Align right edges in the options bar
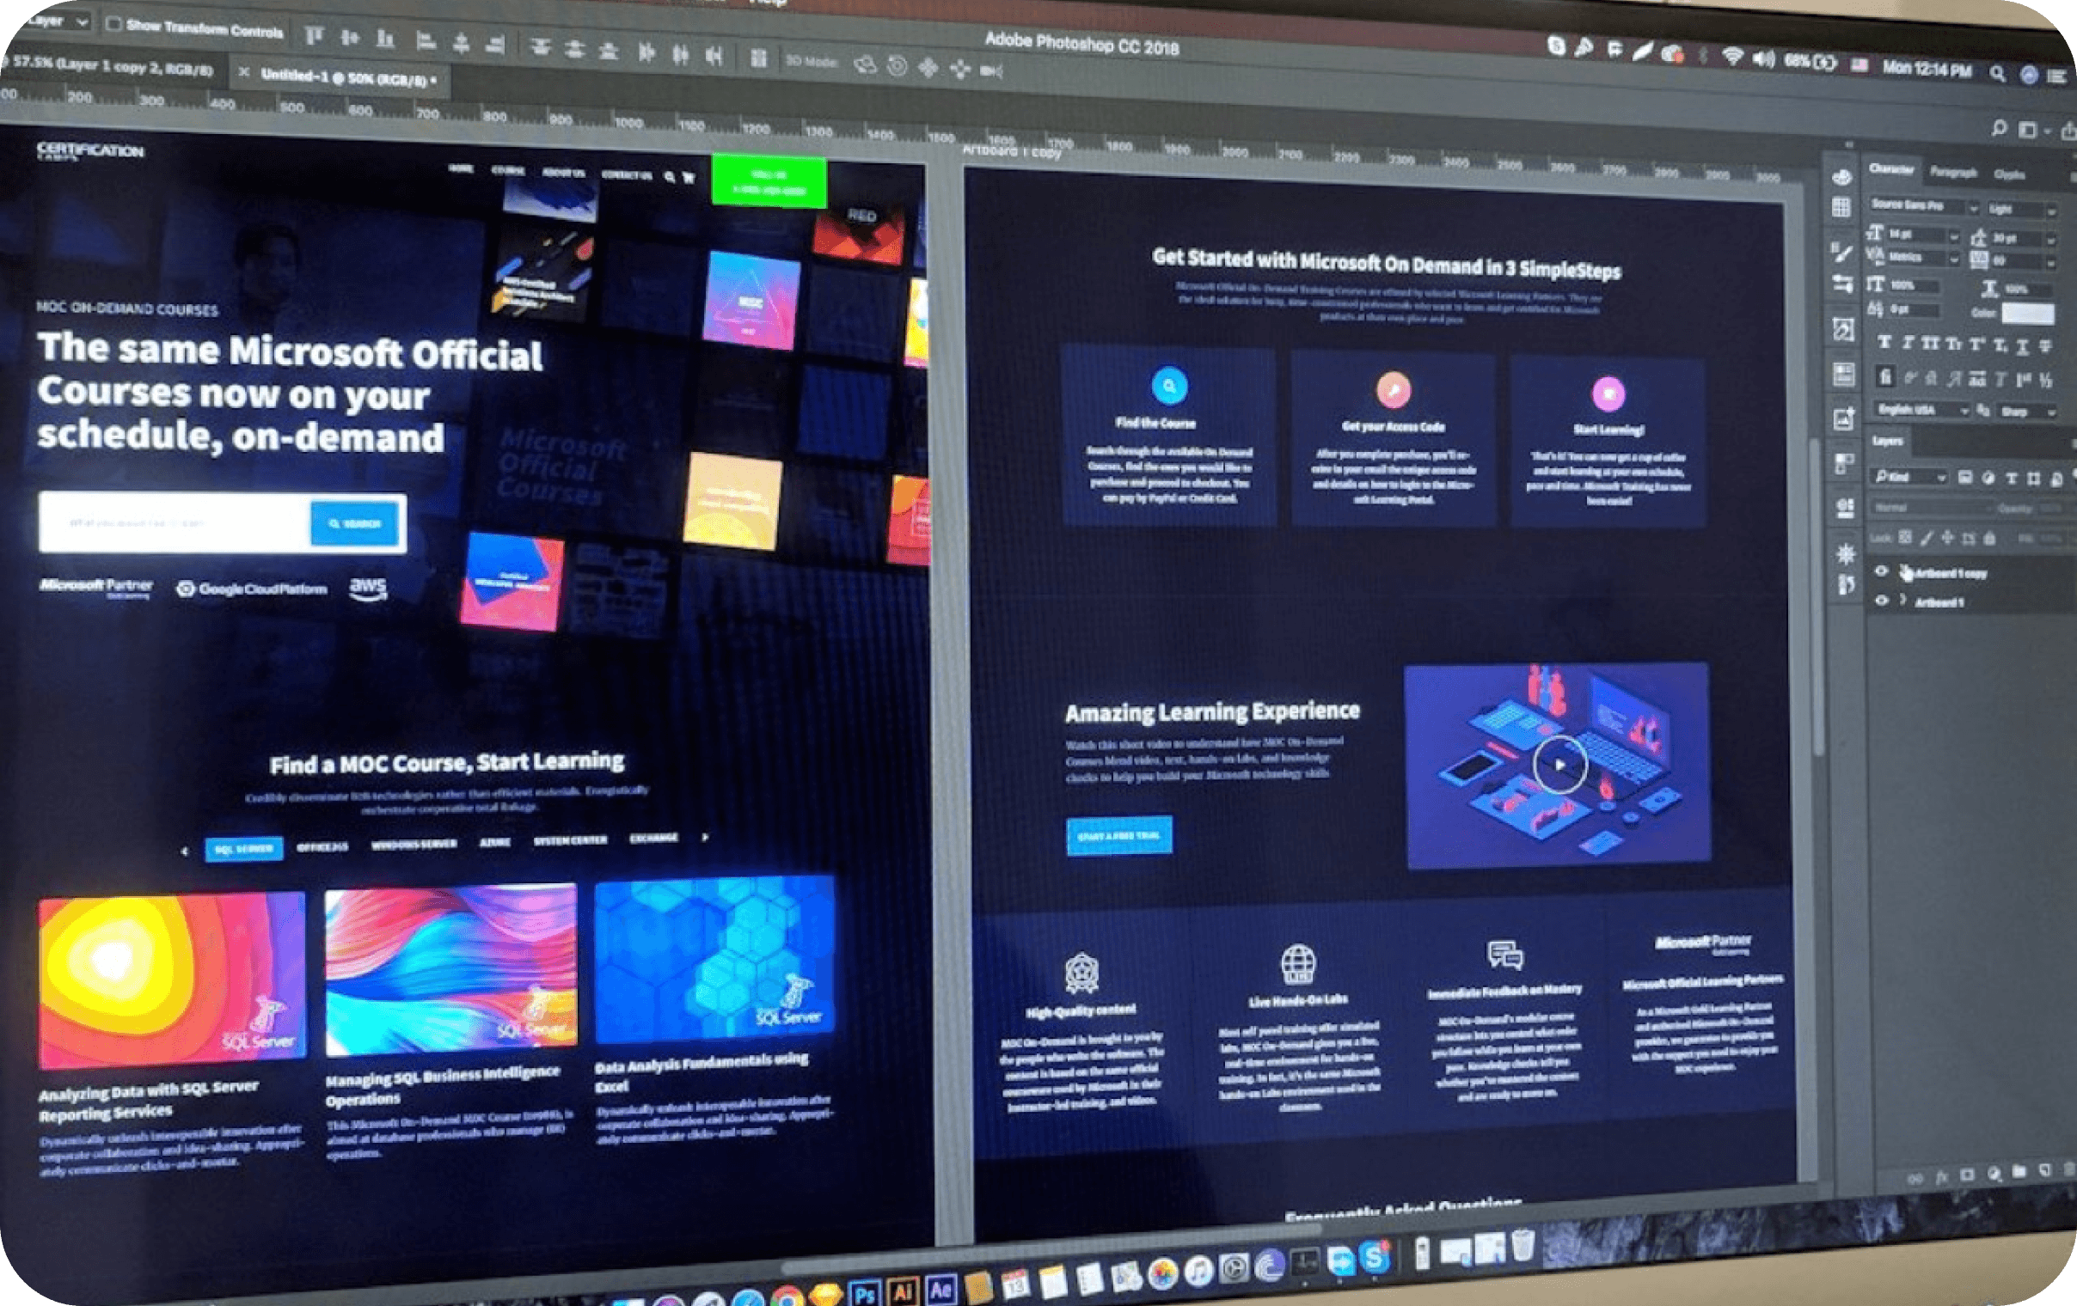The image size is (2077, 1306). (x=495, y=44)
